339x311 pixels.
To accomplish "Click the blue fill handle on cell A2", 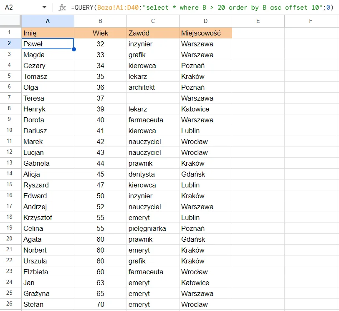I will click(x=74, y=49).
